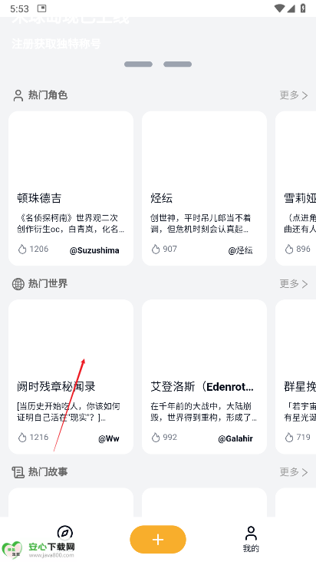Tap the flame icon showing 1216
This screenshot has width=316, height=562.
22,438
